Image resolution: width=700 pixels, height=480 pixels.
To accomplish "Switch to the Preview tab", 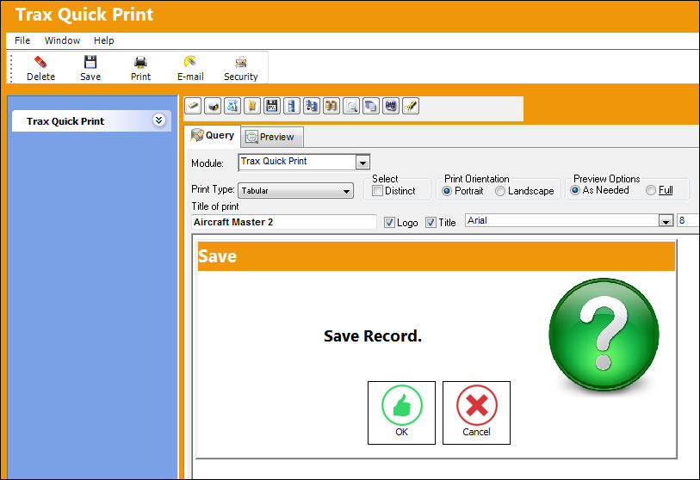I will [x=272, y=137].
